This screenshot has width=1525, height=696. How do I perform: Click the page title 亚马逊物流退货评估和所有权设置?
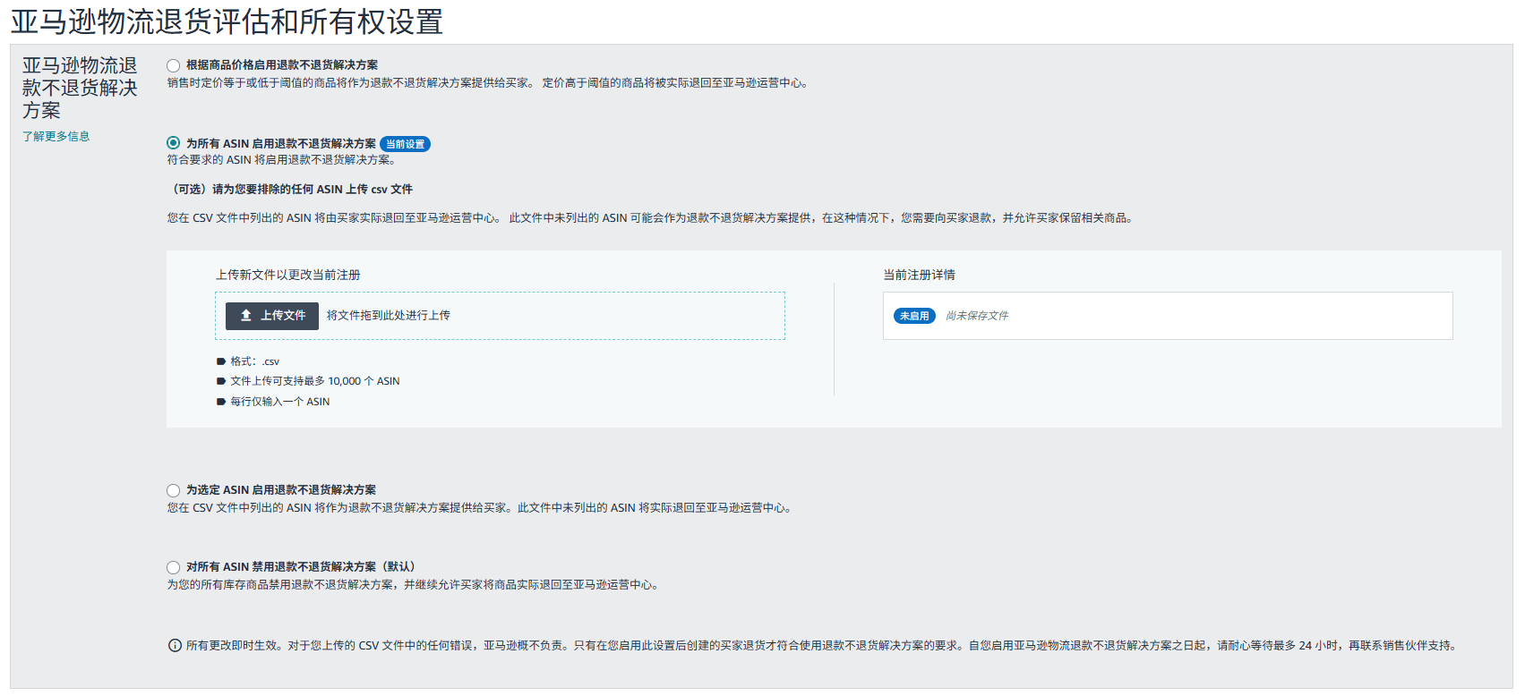(227, 21)
